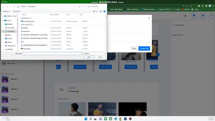Bookmark this page with the star icon

click(x=191, y=6)
